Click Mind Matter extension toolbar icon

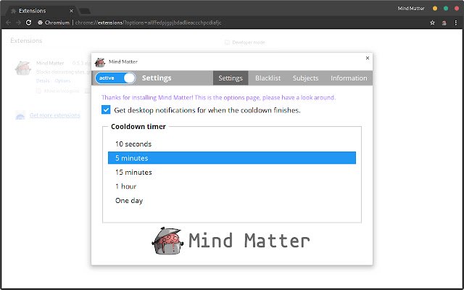click(444, 22)
